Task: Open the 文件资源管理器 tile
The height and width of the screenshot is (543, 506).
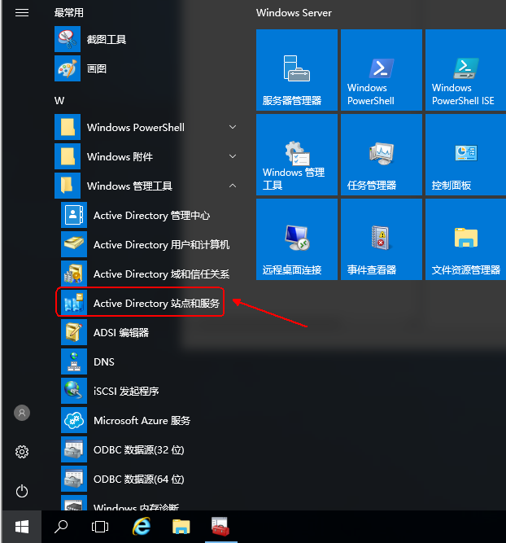Action: pos(466,239)
